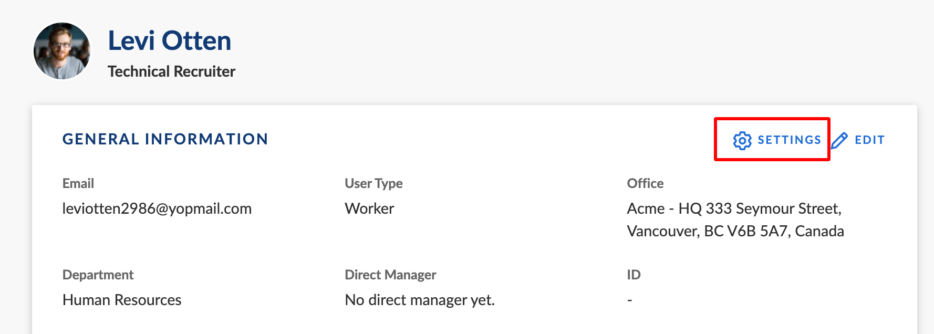
Task: Click the Direct Manager field label
Action: 390,275
